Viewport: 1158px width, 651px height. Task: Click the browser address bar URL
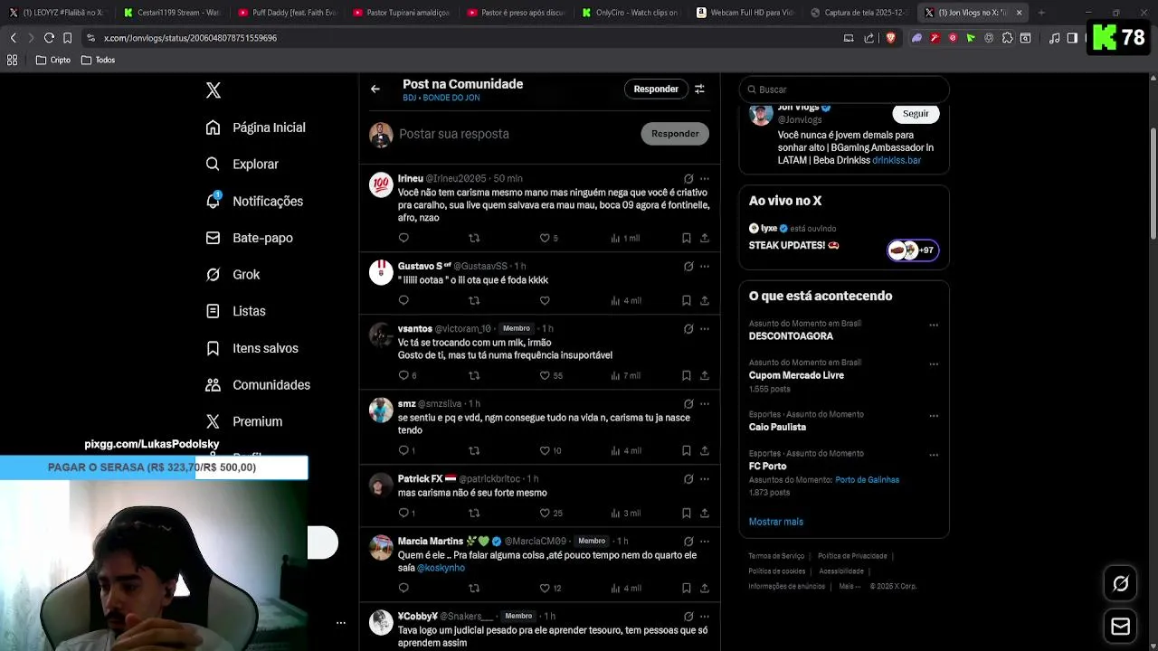[x=190, y=38]
